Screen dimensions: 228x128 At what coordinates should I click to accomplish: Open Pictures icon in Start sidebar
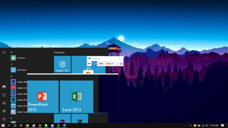coord(4,103)
